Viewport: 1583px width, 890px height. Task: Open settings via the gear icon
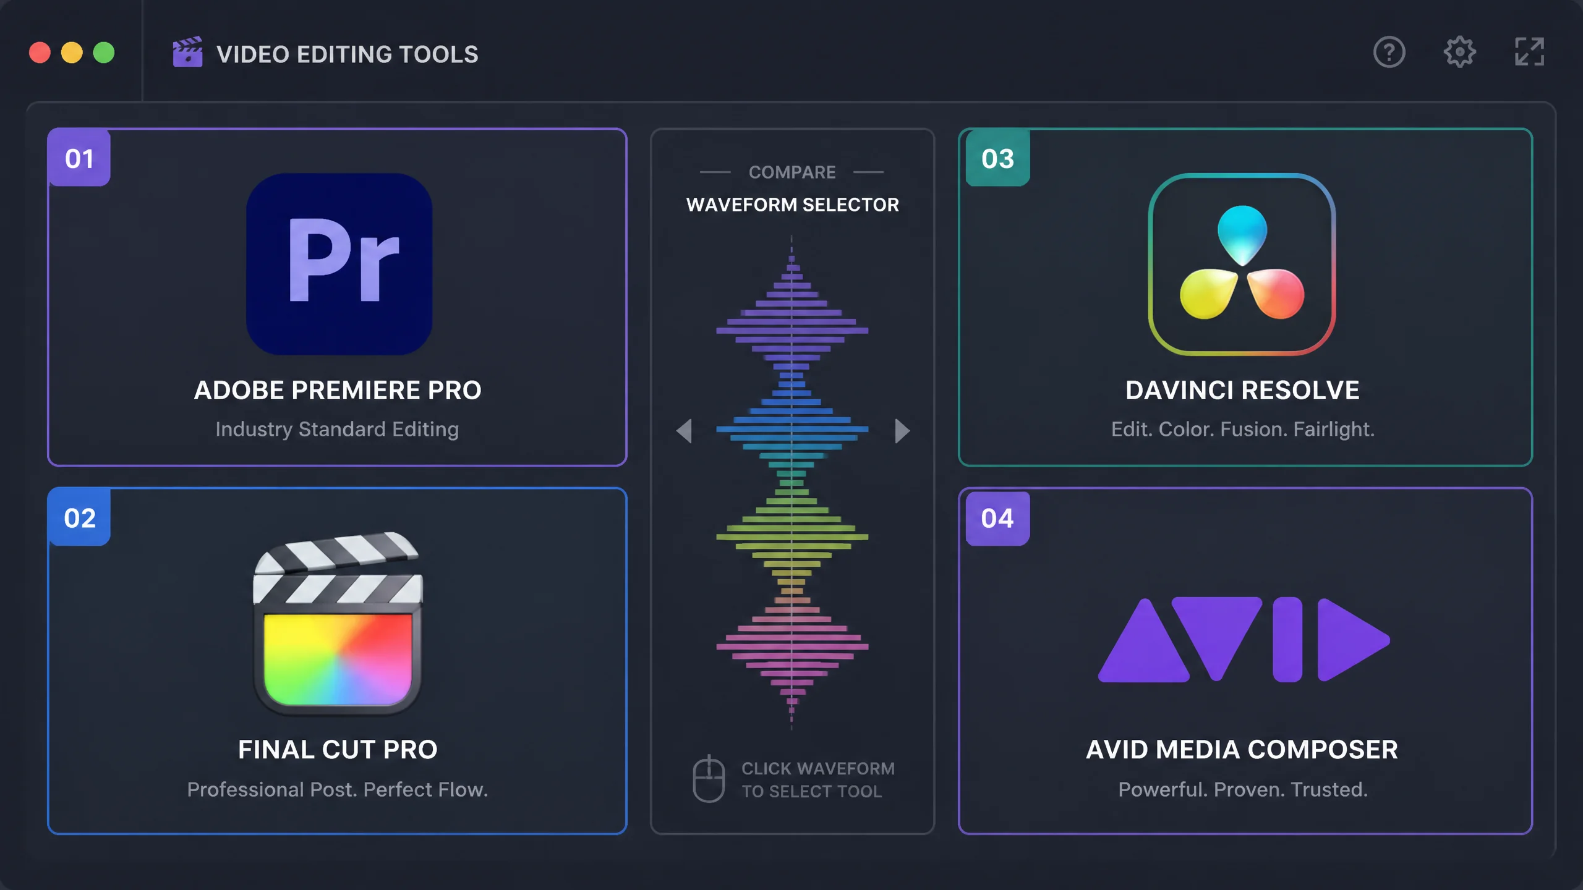click(1459, 53)
